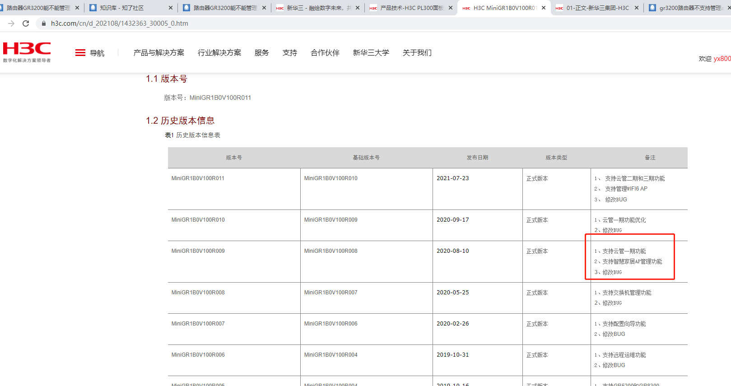
Task: Open the 关于我们 menu
Action: (417, 53)
